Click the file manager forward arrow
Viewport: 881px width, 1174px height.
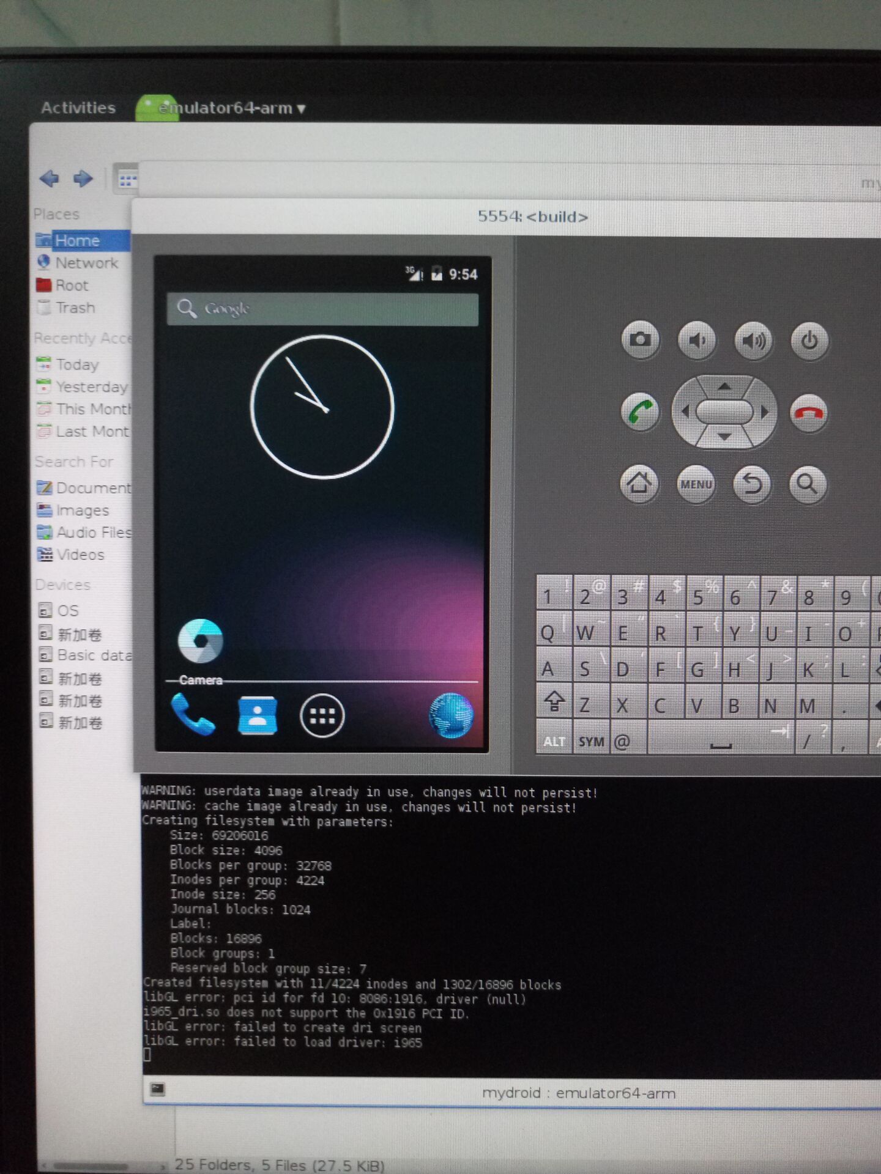[x=83, y=179]
